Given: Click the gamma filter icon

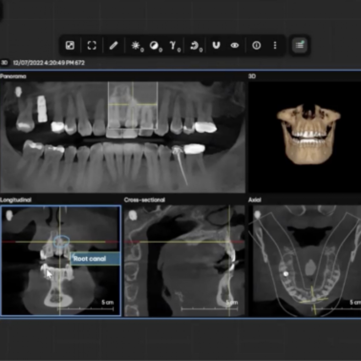Looking at the screenshot, I should pyautogui.click(x=173, y=45).
